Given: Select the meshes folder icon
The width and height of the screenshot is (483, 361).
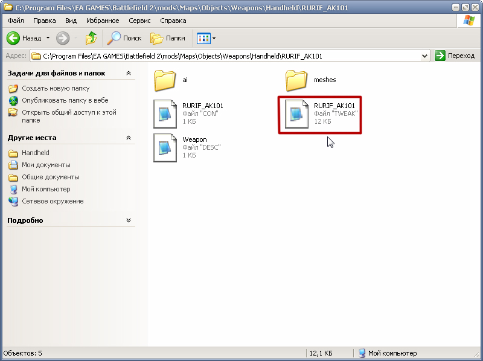Looking at the screenshot, I should [296, 81].
